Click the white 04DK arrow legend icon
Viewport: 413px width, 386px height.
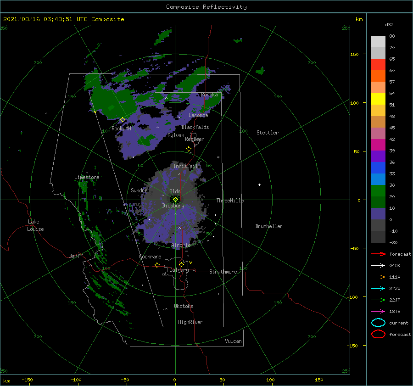click(x=378, y=266)
